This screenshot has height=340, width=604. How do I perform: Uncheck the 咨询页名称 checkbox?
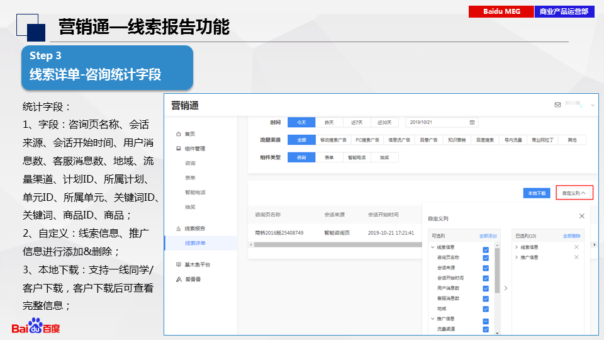point(486,258)
